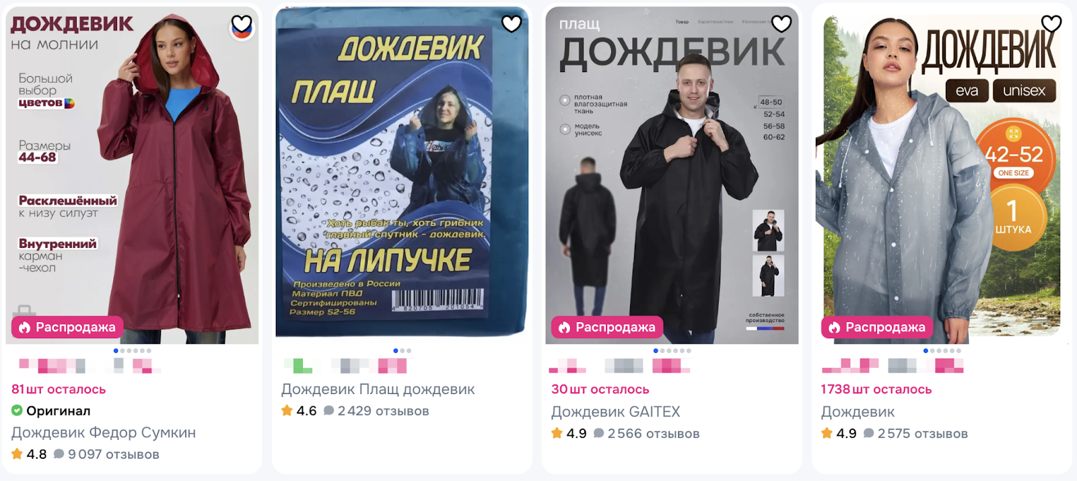Read 2 575 отзывов on grey raincoat
Screen dimensions: 1077x481
(x=915, y=434)
